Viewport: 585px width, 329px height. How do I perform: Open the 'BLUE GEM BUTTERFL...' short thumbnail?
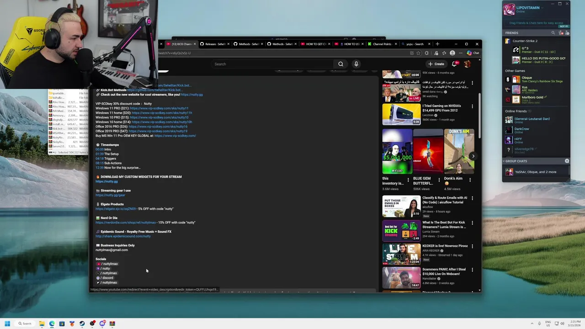click(428, 151)
